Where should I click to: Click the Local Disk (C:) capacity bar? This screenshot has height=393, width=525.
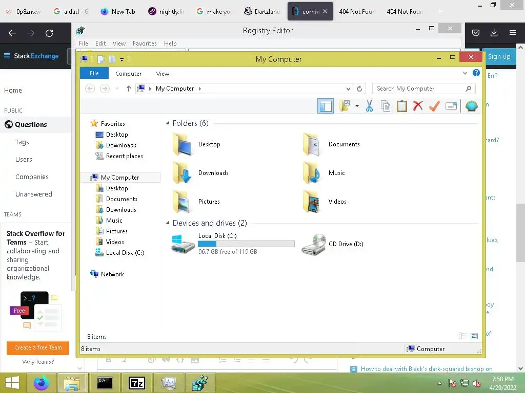pyautogui.click(x=247, y=244)
